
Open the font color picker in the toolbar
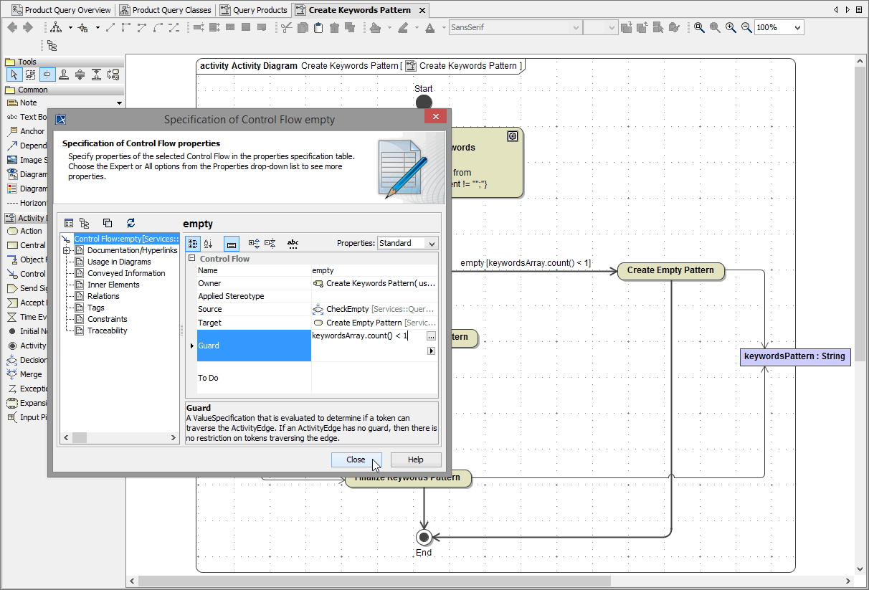(x=430, y=27)
